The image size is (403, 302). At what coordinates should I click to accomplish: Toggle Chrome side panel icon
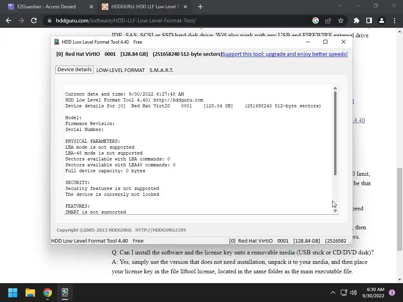point(369,20)
